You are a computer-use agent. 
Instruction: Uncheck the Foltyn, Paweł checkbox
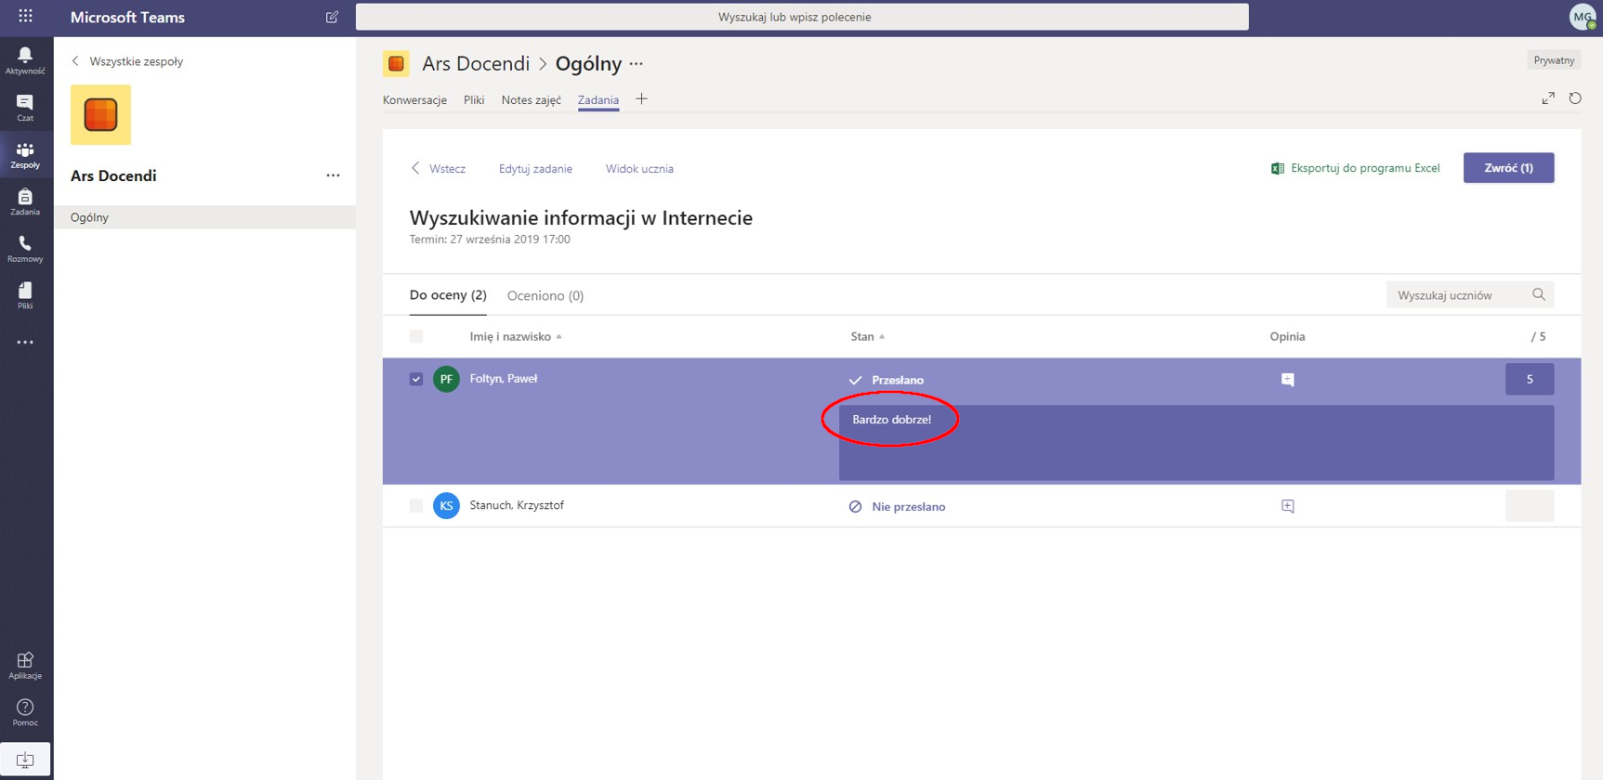click(416, 379)
